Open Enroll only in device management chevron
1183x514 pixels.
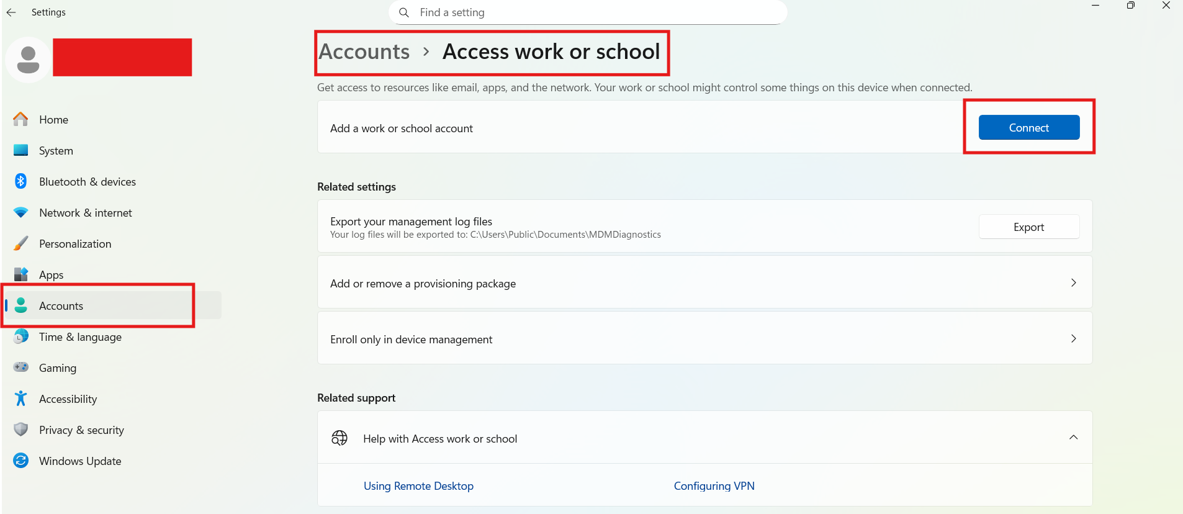point(1073,339)
